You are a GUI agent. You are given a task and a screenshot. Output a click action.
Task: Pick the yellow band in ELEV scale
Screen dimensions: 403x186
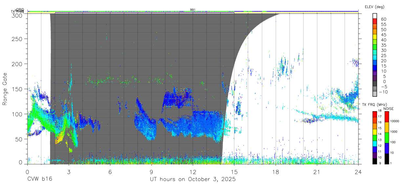click(375, 36)
